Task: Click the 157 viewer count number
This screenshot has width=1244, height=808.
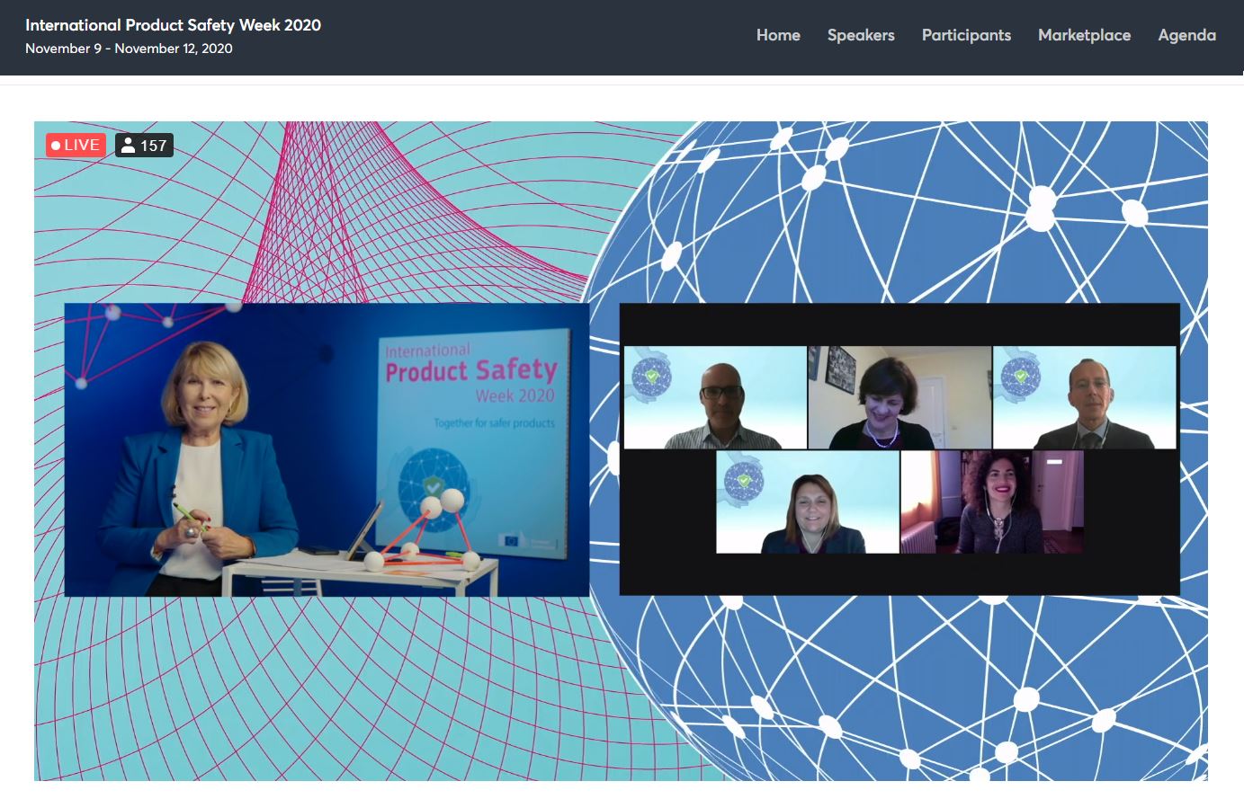Action: [x=153, y=146]
